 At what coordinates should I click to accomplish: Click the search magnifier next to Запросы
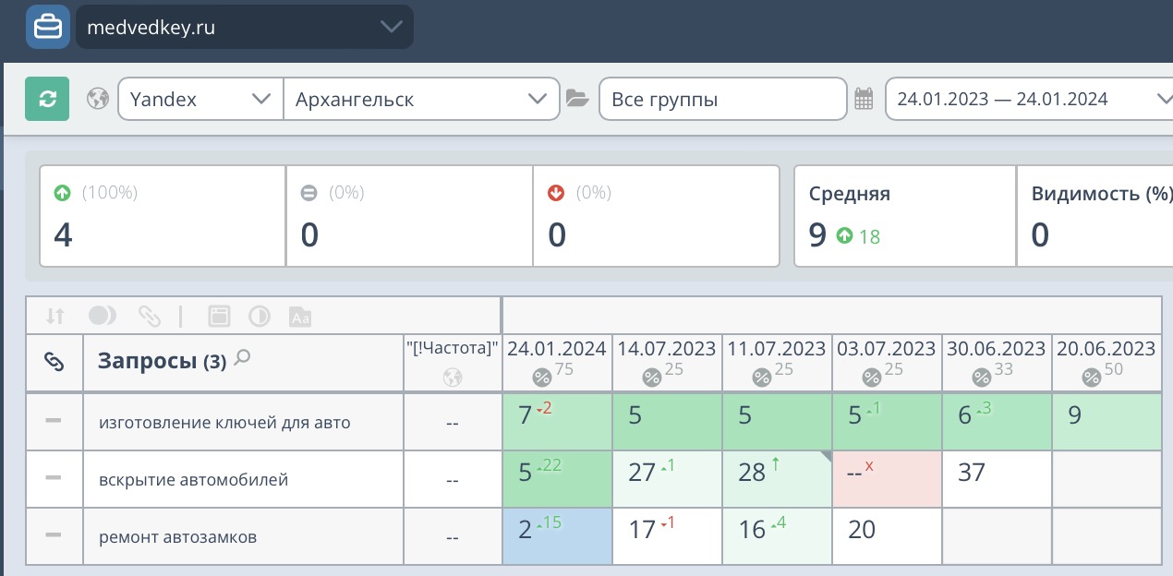coord(242,358)
